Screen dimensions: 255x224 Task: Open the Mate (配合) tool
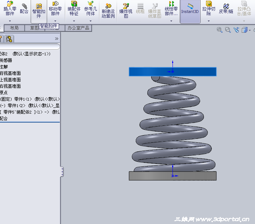[24, 8]
